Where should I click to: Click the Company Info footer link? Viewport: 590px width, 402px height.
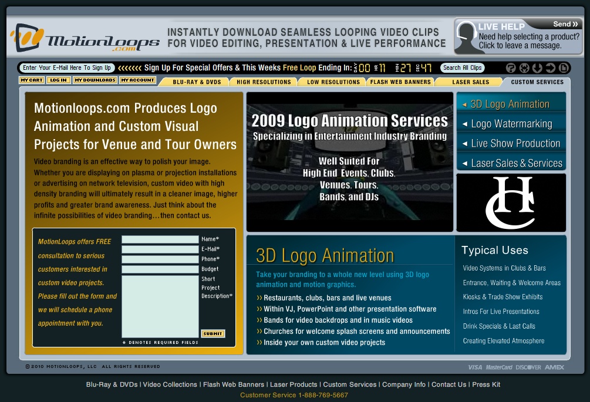click(x=404, y=384)
